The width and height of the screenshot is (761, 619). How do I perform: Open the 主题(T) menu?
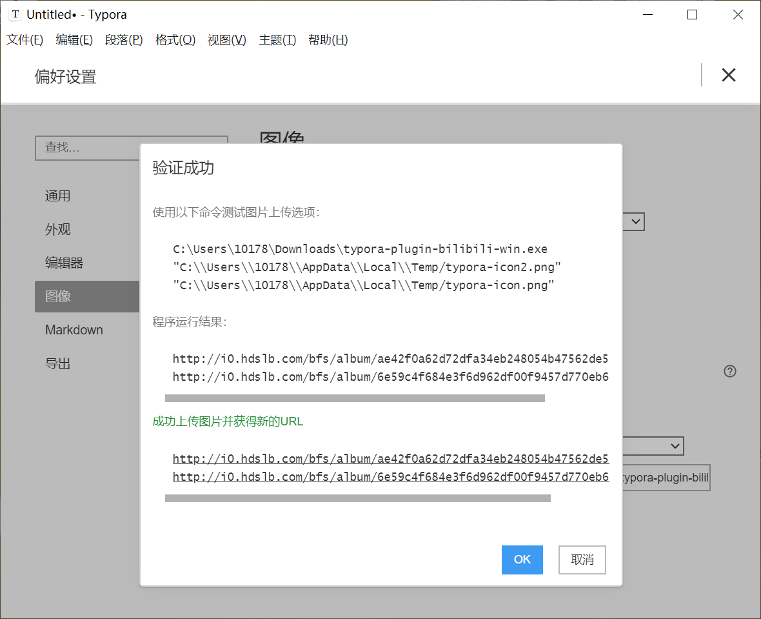click(277, 40)
